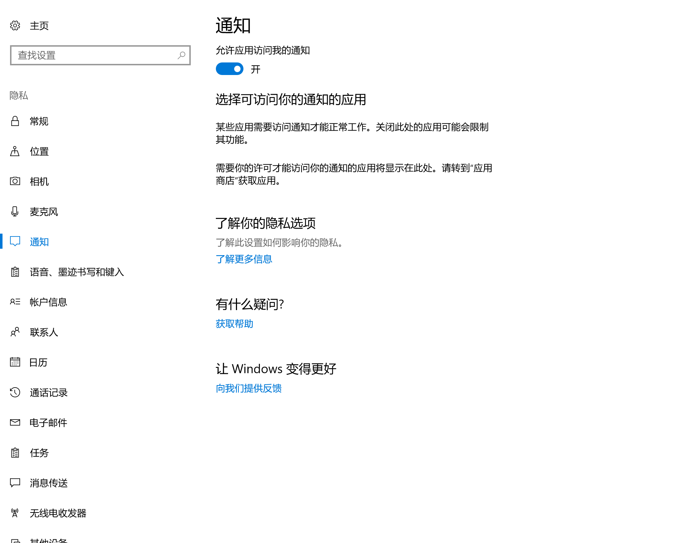Viewport: 687px width, 543px height.
Task: Click the microphone icon beside 麦克风
Action: [15, 211]
